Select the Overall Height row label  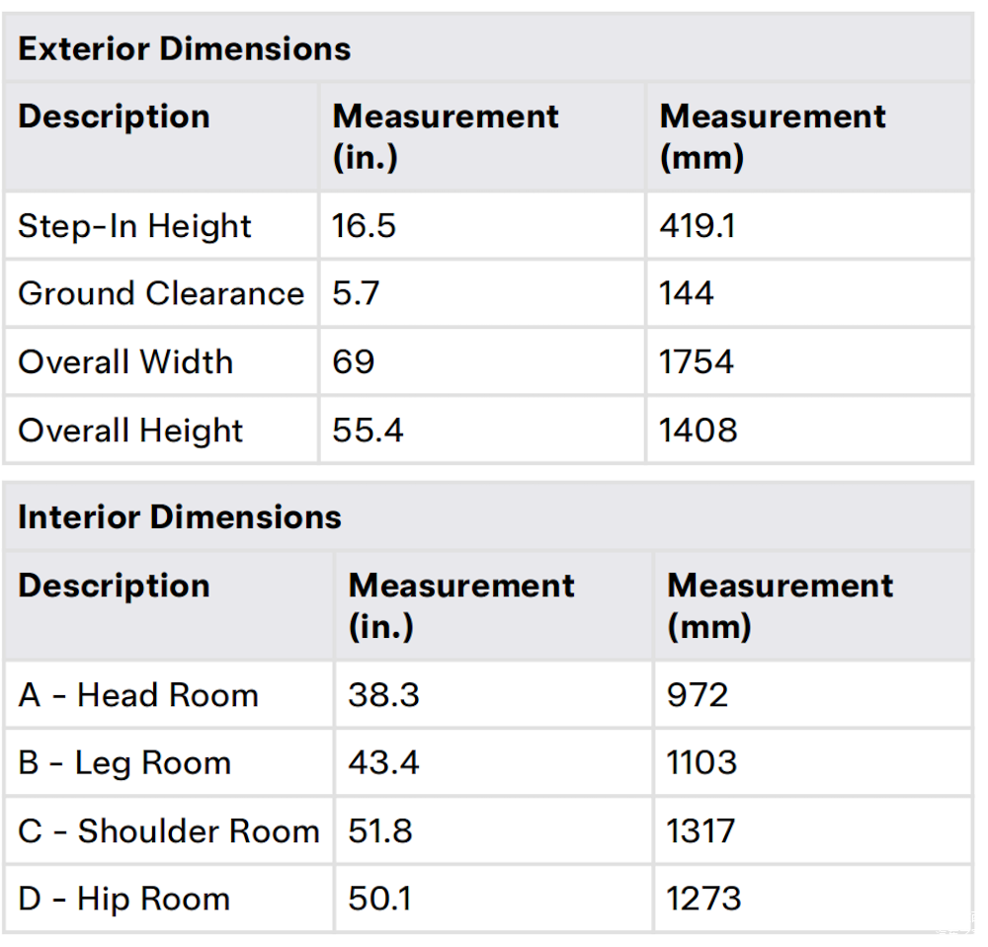[129, 431]
